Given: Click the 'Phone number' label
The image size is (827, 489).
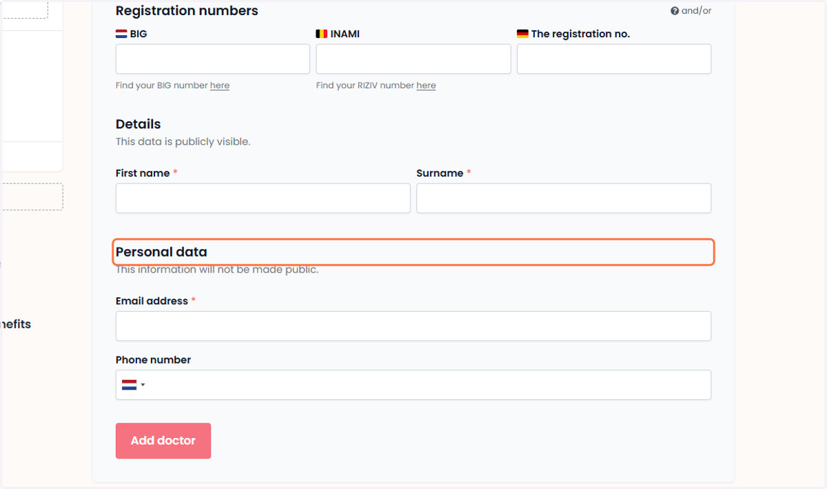Looking at the screenshot, I should (153, 360).
